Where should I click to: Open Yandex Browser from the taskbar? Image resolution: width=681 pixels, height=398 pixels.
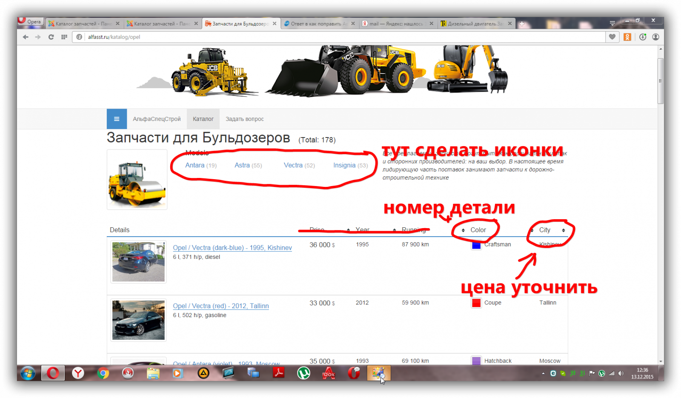pyautogui.click(x=78, y=373)
